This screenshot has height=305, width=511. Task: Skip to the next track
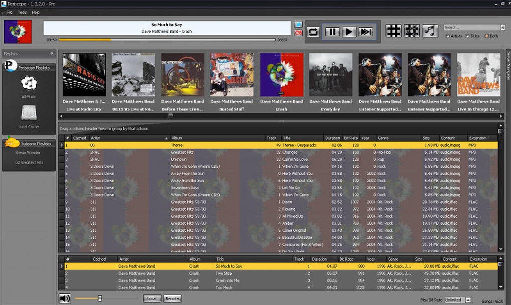click(366, 32)
